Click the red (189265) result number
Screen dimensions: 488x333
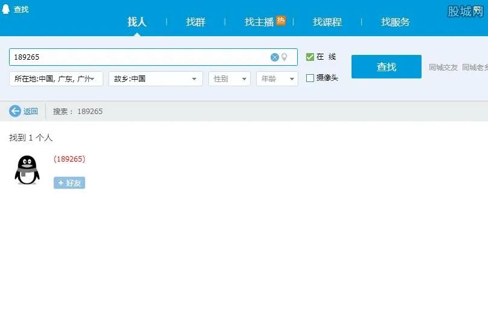coord(69,159)
